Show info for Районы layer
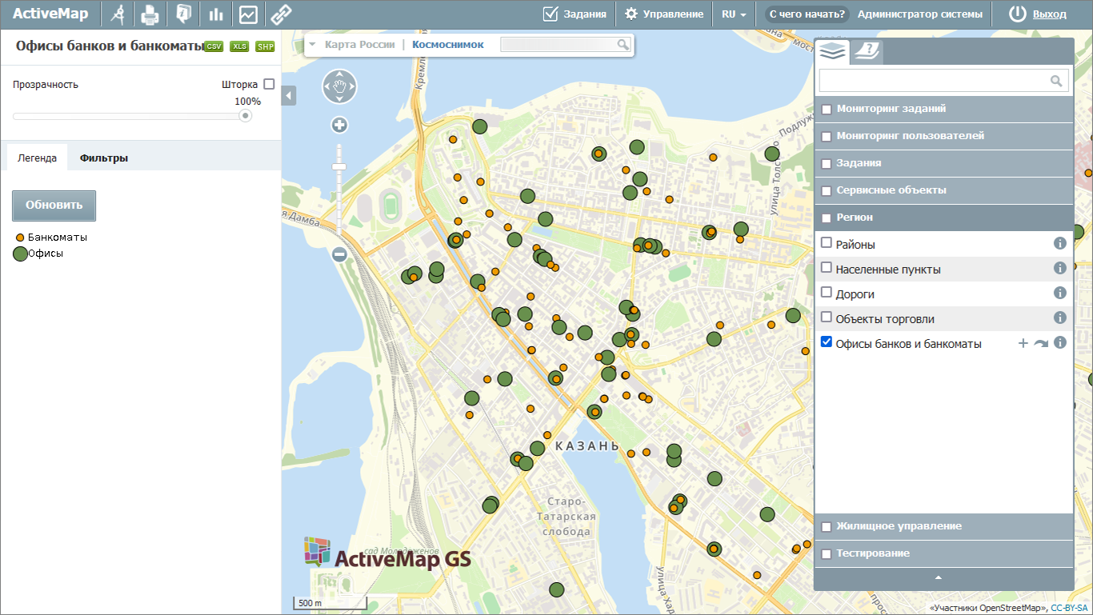Viewport: 1093px width, 615px height. coord(1059,243)
